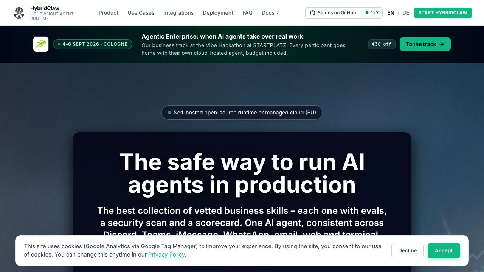Open the Use Cases nav item
The height and width of the screenshot is (272, 484).
coord(141,13)
